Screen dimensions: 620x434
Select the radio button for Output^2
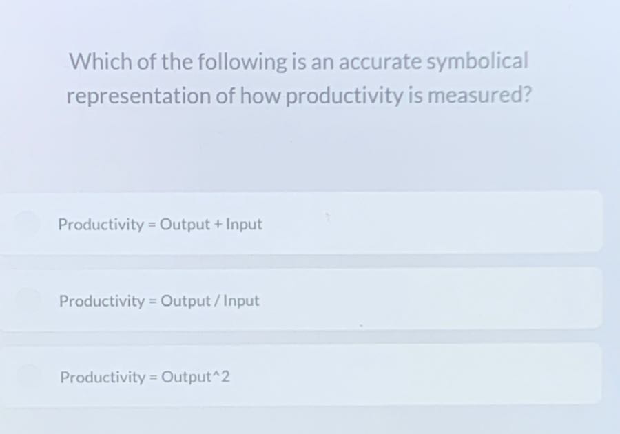[28, 375]
